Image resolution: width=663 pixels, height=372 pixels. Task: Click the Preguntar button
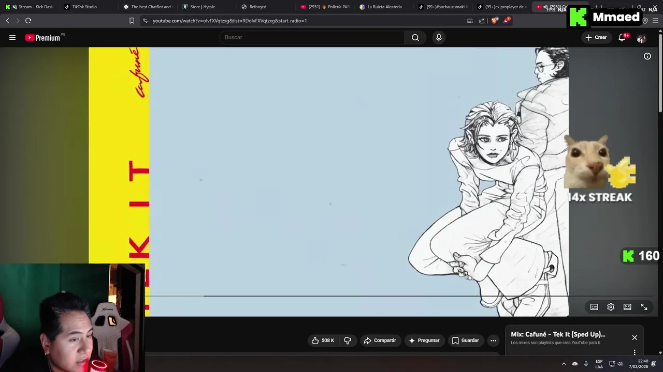click(424, 340)
